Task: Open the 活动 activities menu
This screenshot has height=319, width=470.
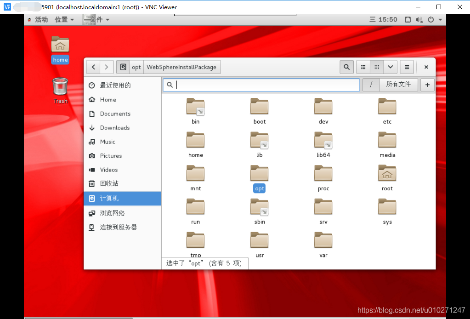Action: pyautogui.click(x=38, y=19)
